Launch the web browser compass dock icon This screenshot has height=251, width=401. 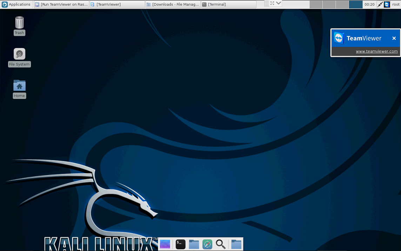[x=207, y=244]
